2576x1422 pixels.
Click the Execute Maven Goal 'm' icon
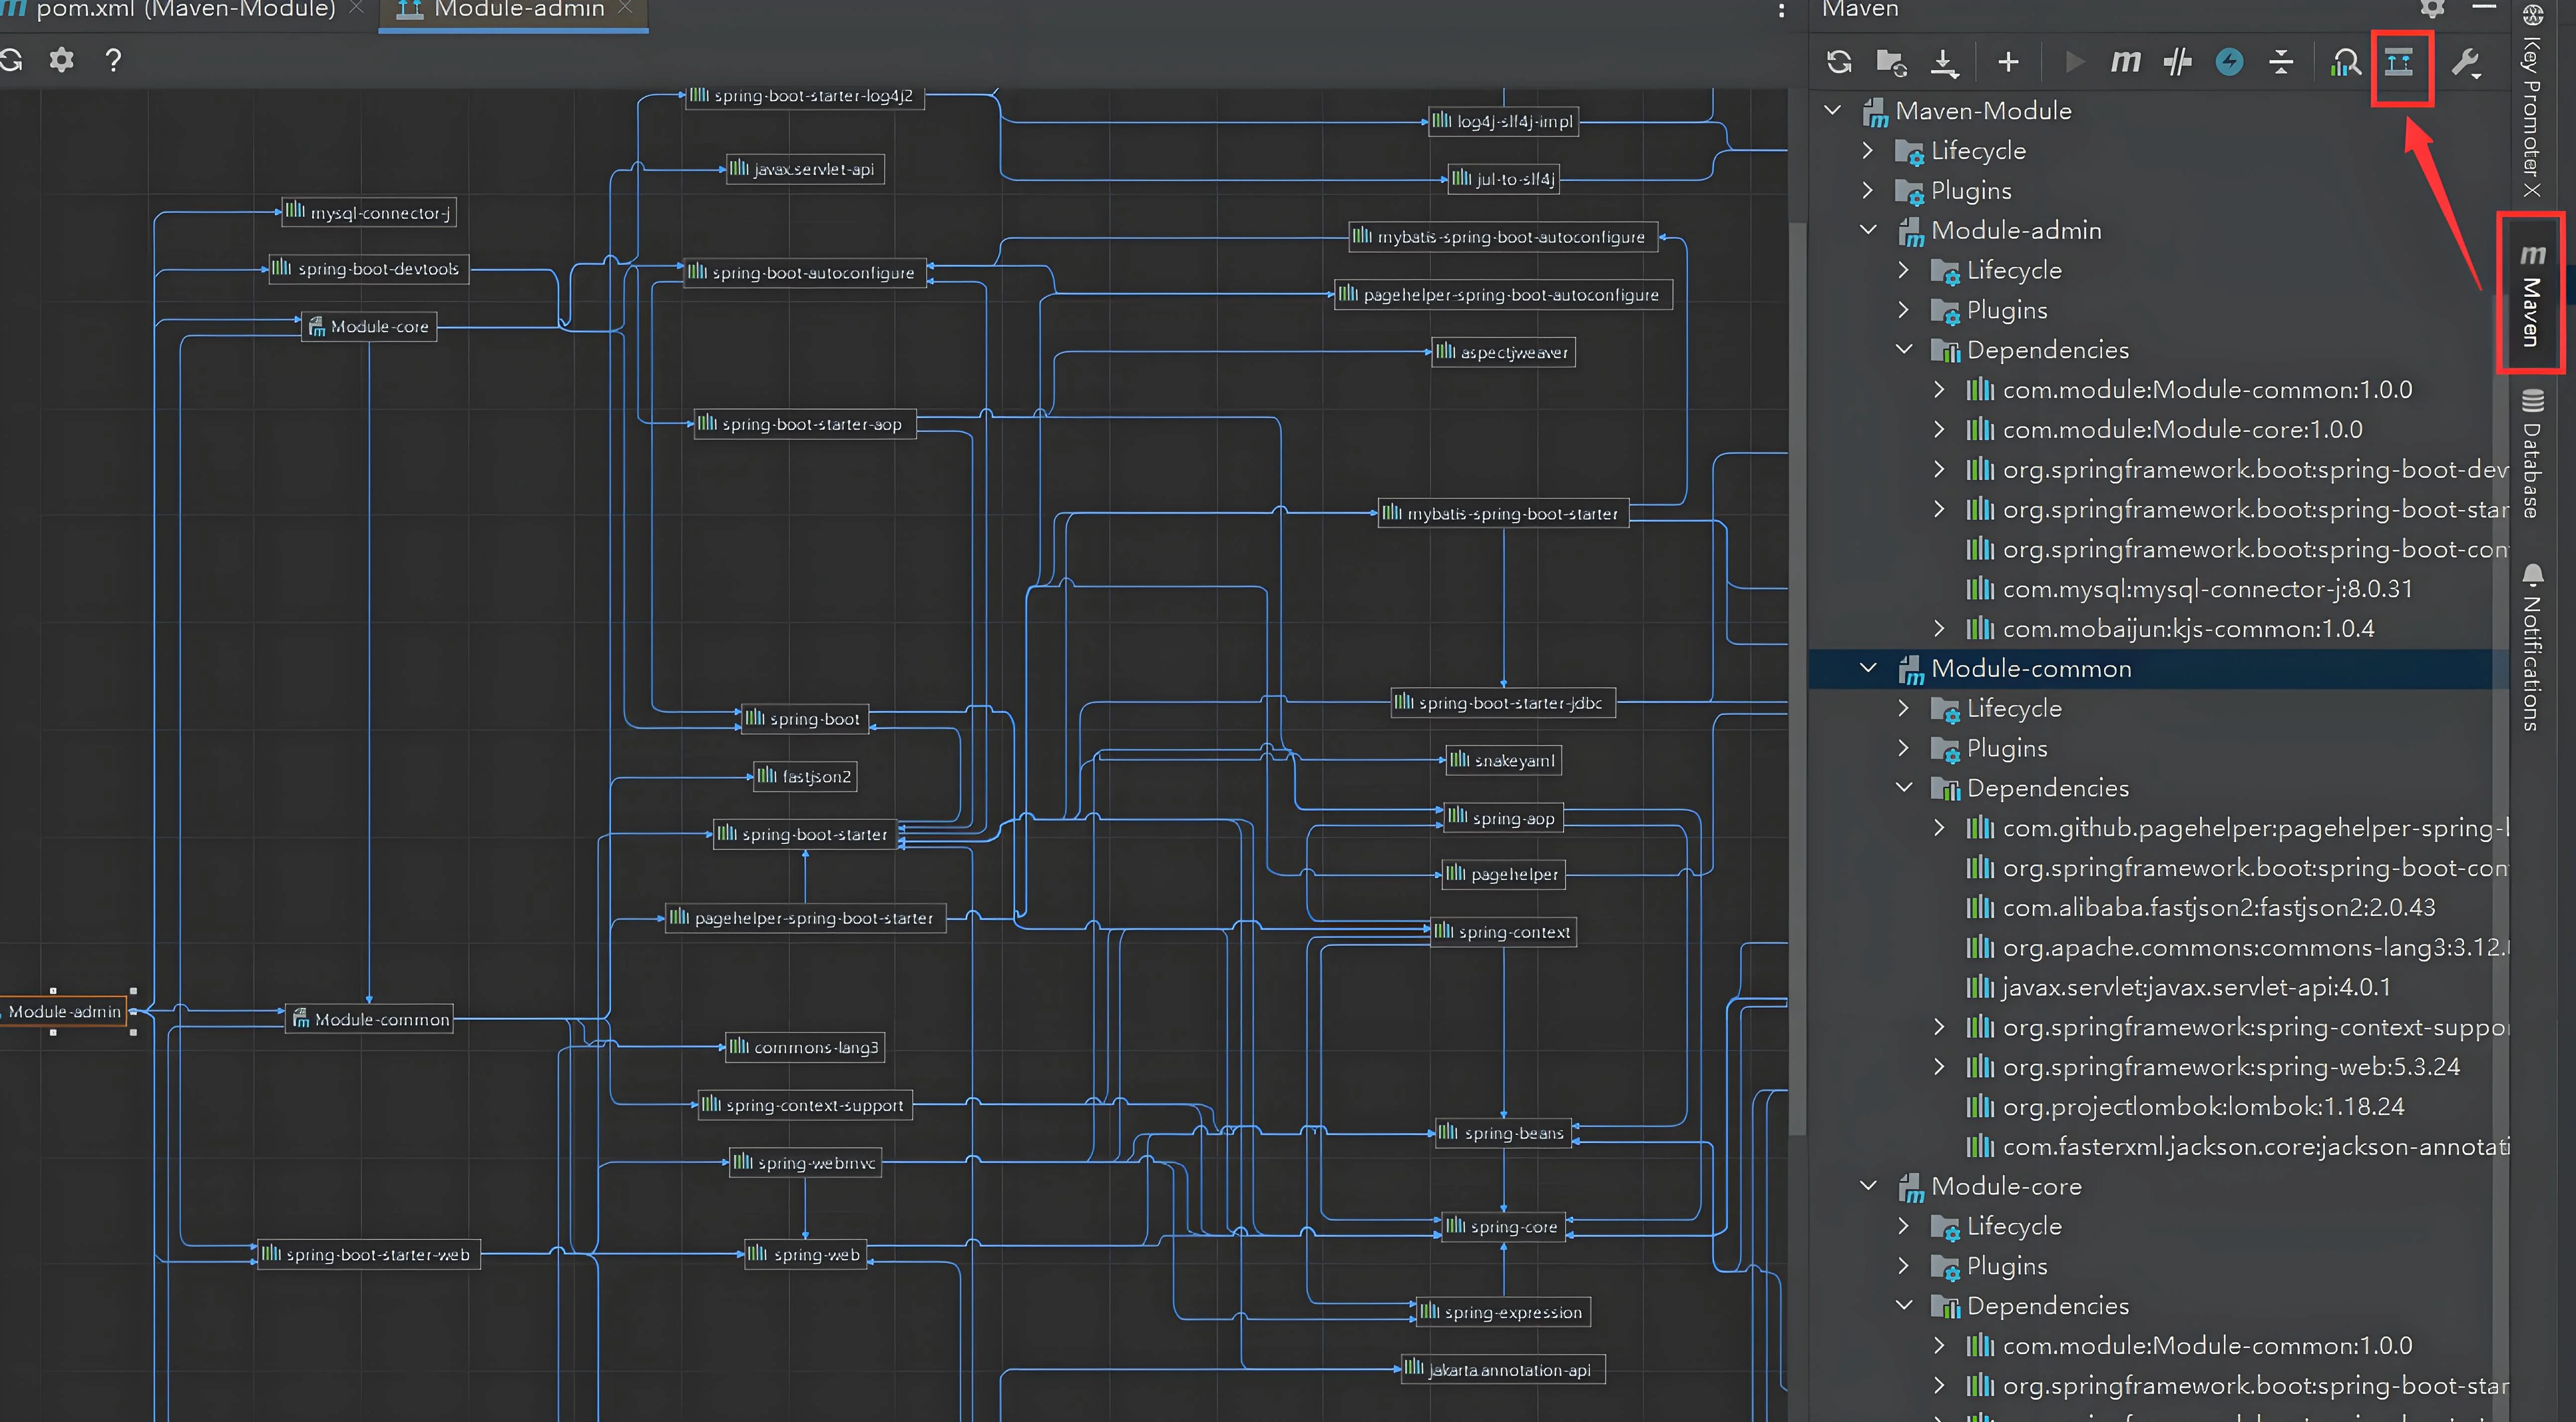tap(2124, 62)
